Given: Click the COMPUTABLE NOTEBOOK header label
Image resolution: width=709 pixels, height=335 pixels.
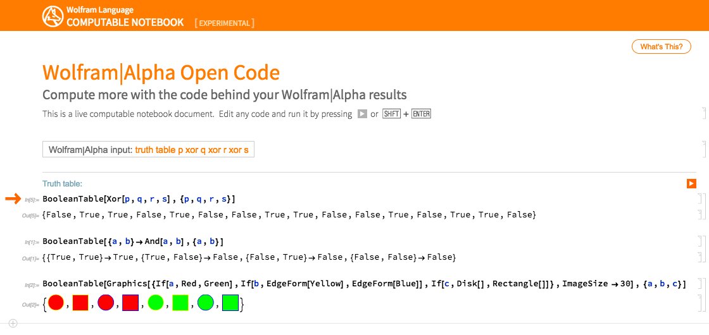Looking at the screenshot, I should [x=125, y=23].
